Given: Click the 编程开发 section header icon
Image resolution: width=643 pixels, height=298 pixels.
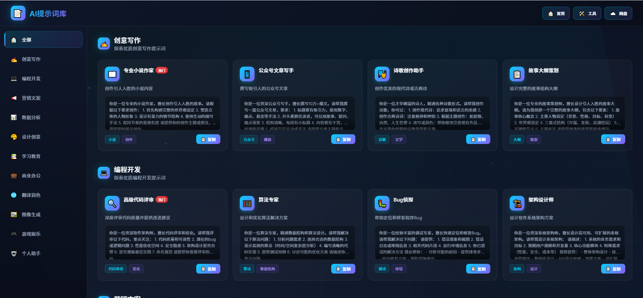Looking at the screenshot, I should coord(104,173).
